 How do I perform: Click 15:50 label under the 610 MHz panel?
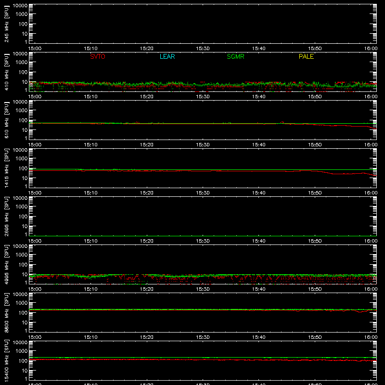click(315, 145)
